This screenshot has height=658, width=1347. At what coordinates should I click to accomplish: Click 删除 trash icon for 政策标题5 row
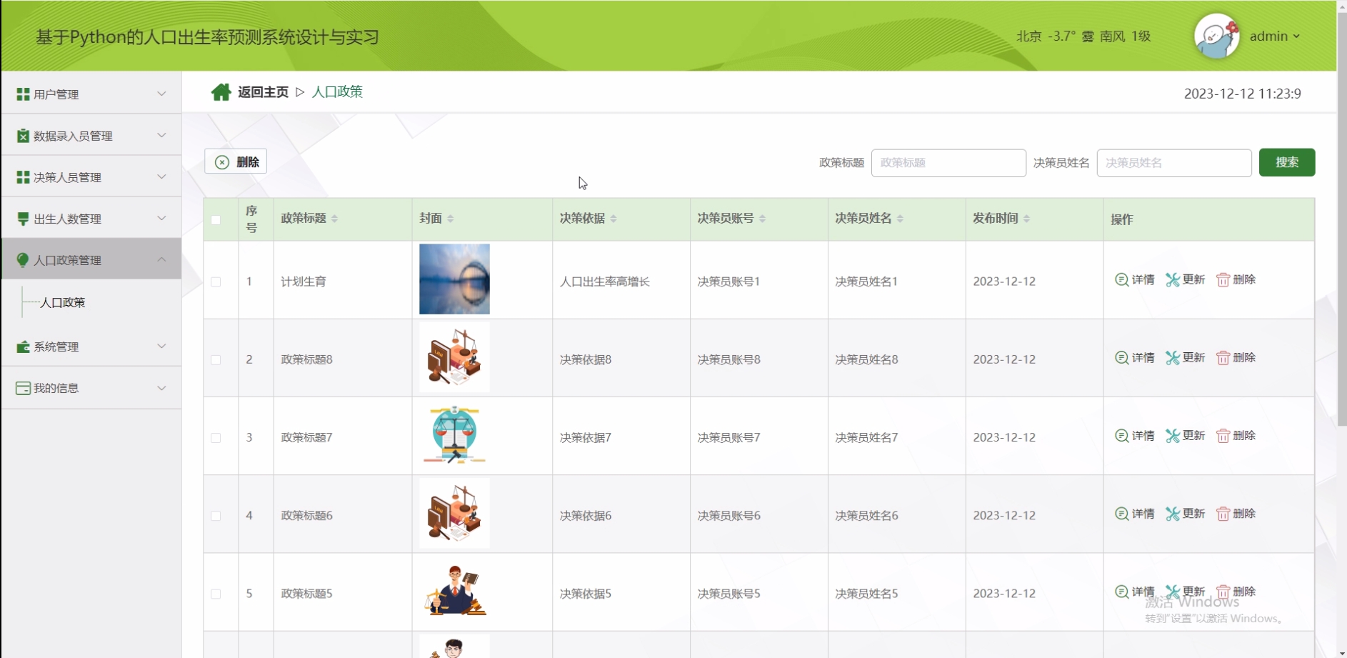pyautogui.click(x=1223, y=592)
